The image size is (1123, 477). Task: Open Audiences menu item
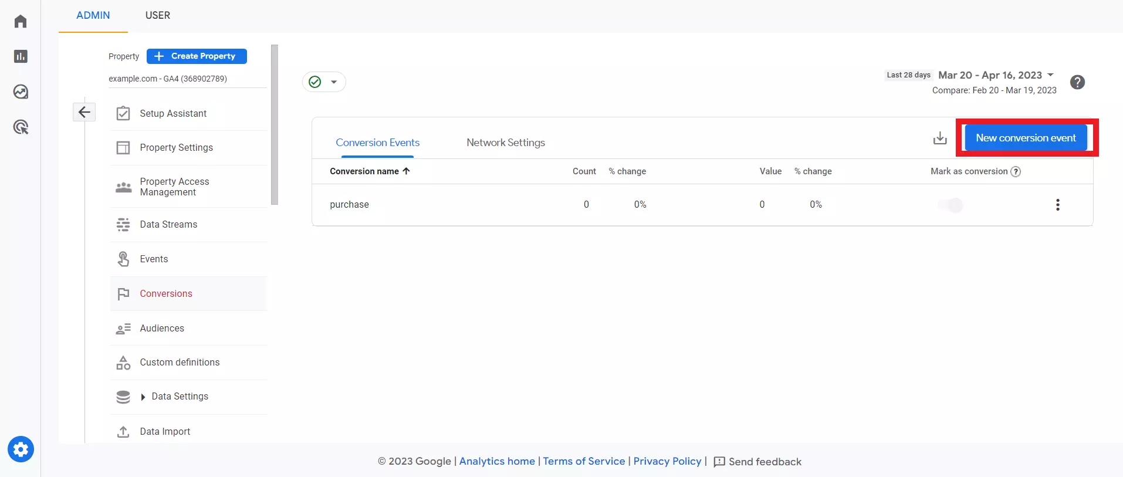click(x=188, y=328)
